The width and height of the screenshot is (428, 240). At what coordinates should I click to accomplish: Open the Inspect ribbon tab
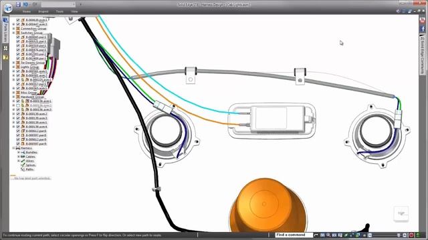click(43, 11)
